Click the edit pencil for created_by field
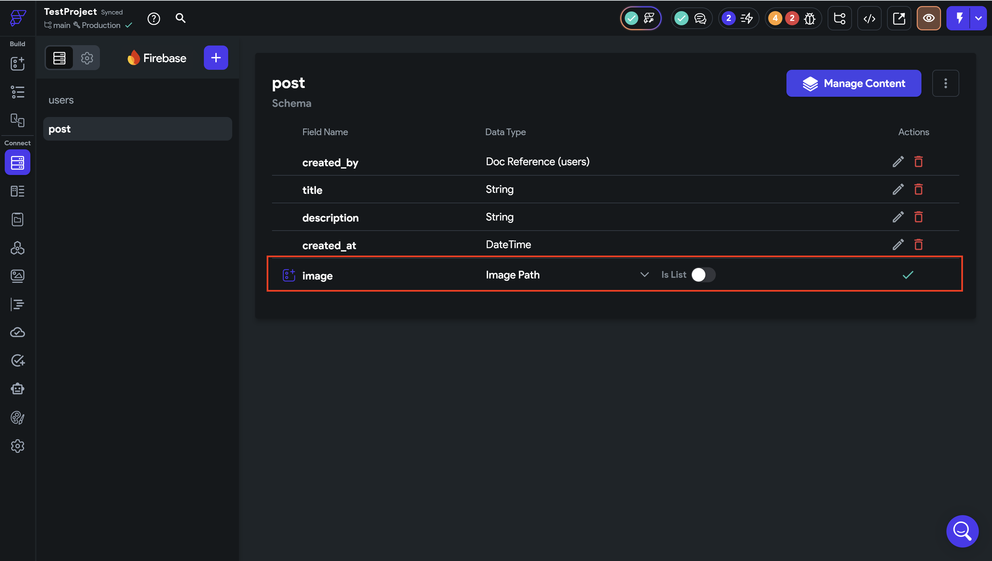The image size is (992, 561). click(898, 161)
